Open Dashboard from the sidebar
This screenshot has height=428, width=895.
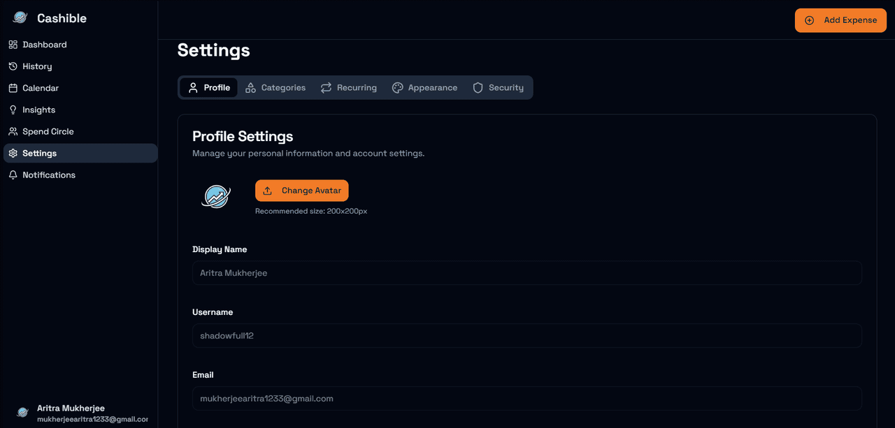pos(44,45)
